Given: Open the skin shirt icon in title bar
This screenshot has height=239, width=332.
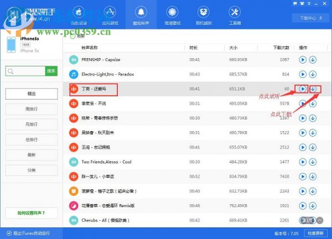Looking at the screenshot, I should coord(302,4).
